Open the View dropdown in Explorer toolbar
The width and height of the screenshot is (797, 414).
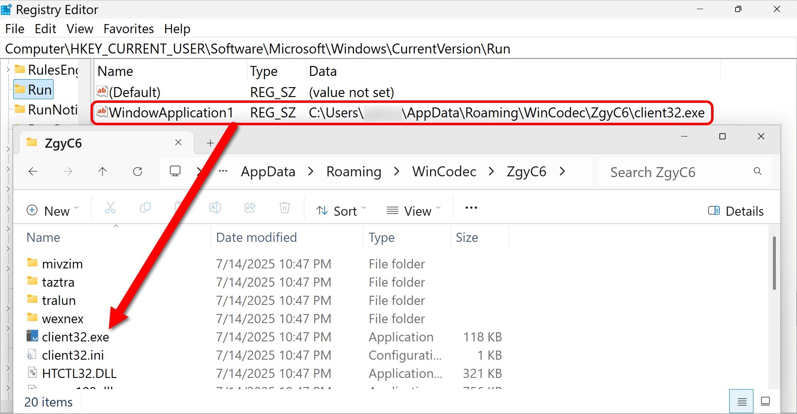coord(413,211)
